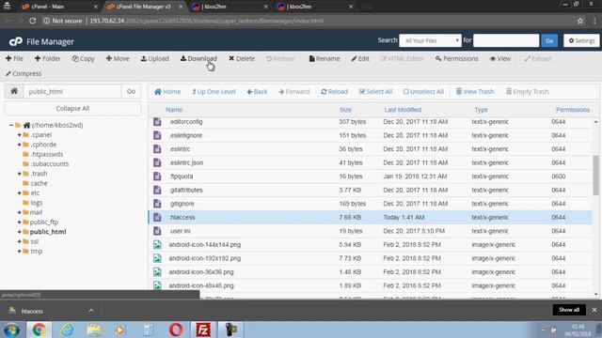Expand the public_html folder
Screen dimensions: 602x338
coord(19,232)
